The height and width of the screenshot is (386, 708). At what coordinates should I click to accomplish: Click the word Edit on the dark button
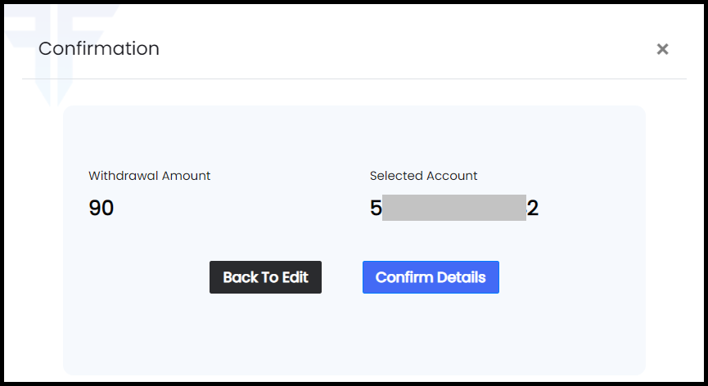click(295, 277)
